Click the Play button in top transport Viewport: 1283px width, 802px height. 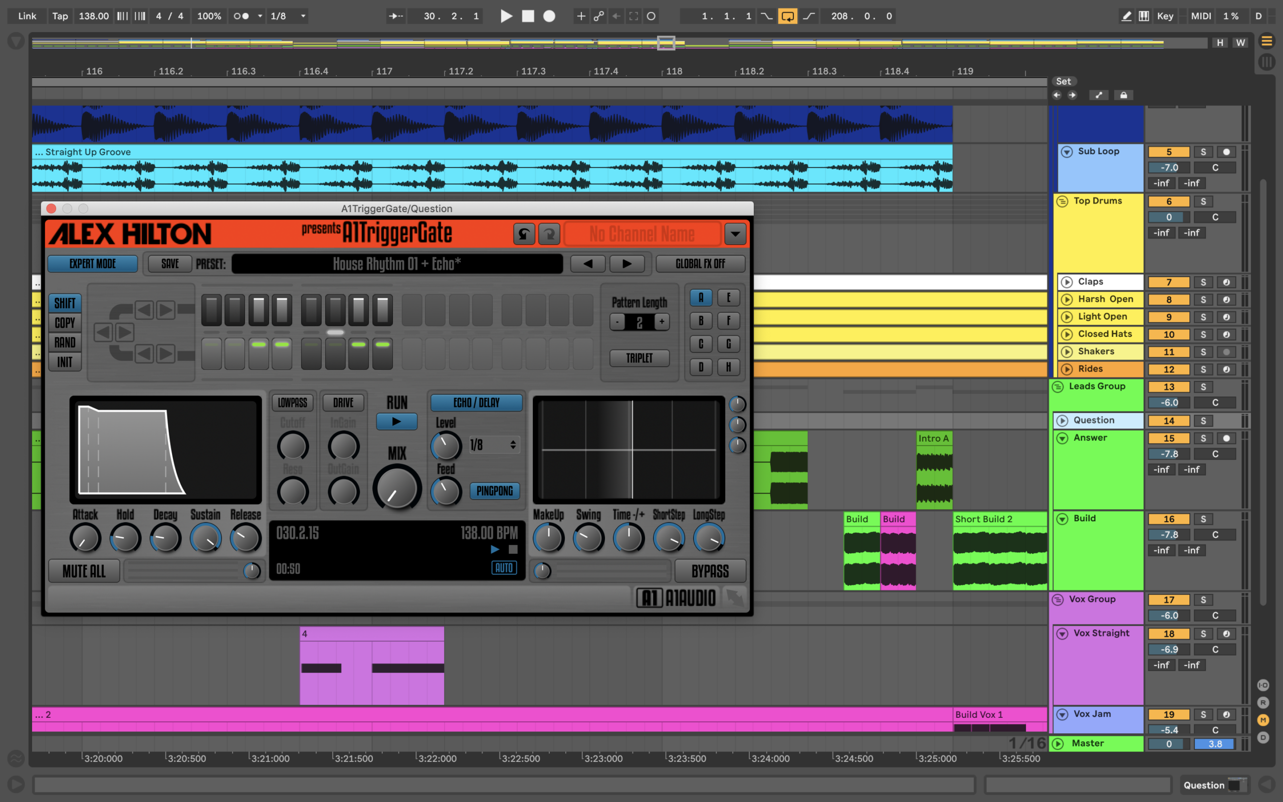click(506, 16)
